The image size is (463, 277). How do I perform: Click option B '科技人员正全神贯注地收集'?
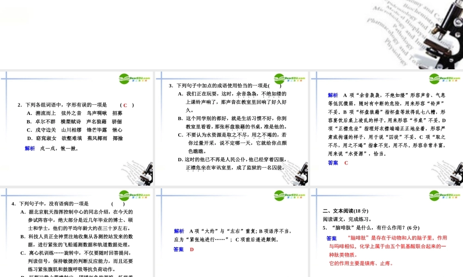click(77, 241)
